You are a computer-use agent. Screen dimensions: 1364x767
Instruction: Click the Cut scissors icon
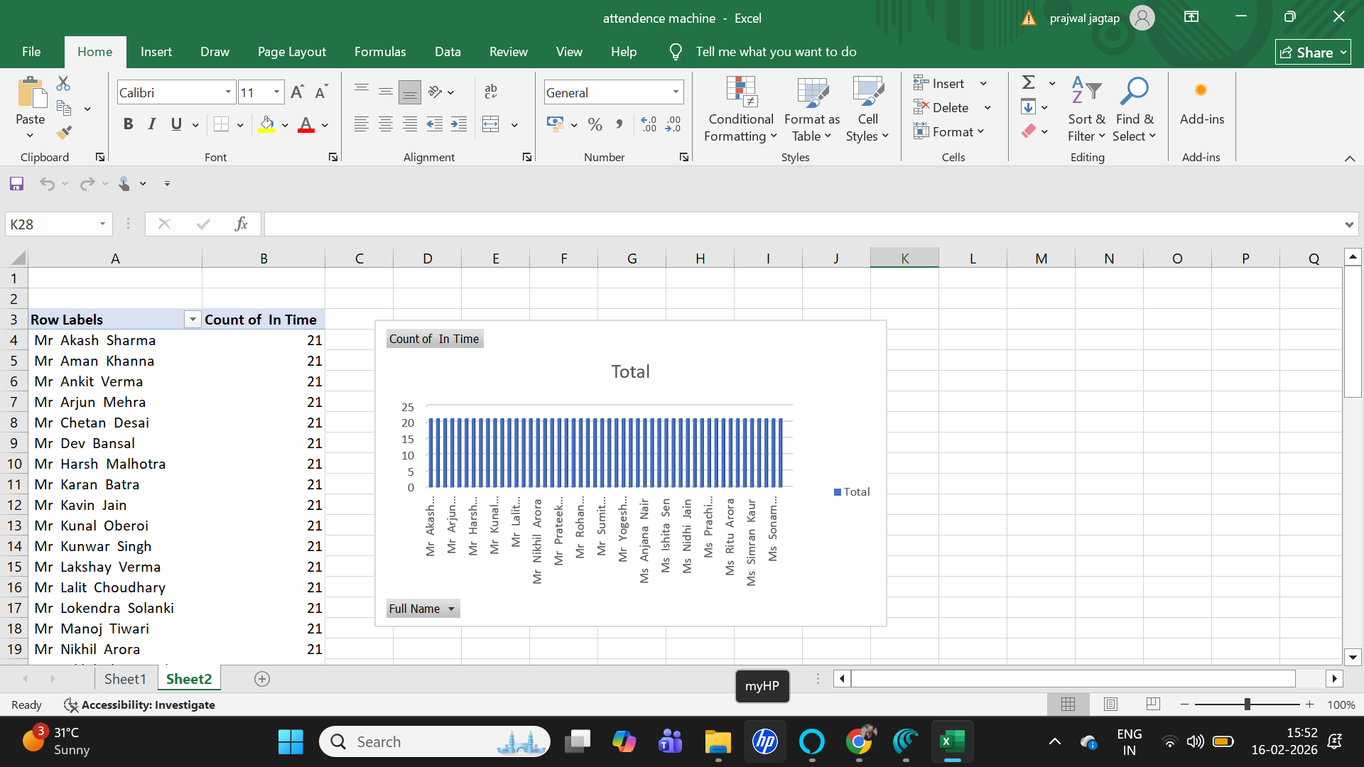coord(63,84)
